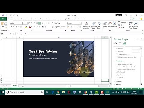
Task: Click the Format cells icon in Cells group
Action: point(115,23)
